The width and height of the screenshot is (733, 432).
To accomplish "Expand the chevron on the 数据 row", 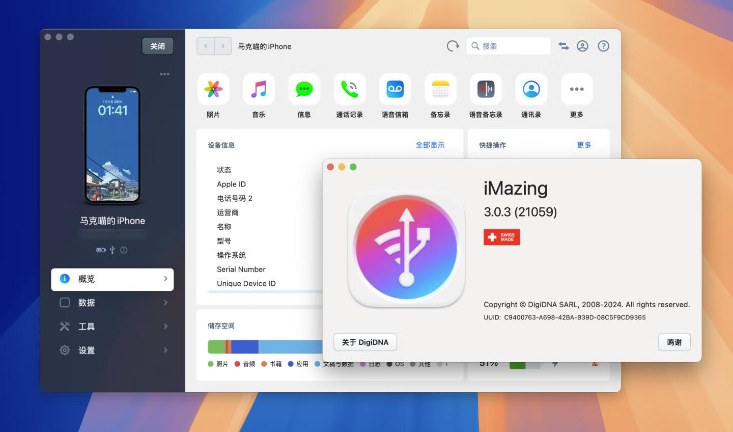I will pyautogui.click(x=165, y=303).
